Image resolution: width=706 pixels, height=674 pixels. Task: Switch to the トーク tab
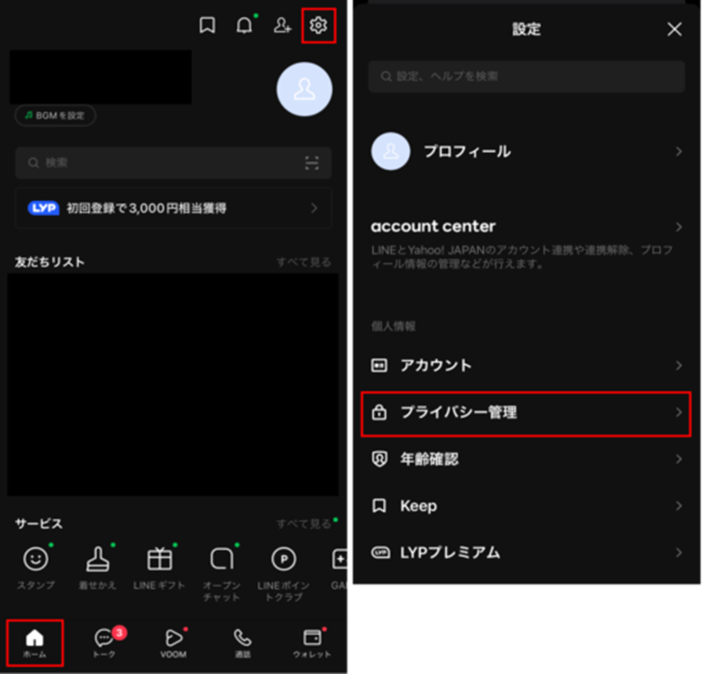[x=104, y=643]
